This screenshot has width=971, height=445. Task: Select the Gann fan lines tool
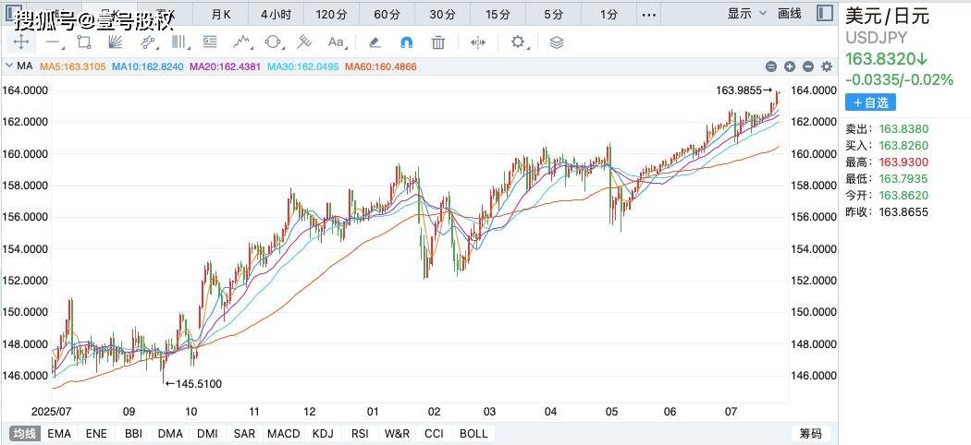116,42
